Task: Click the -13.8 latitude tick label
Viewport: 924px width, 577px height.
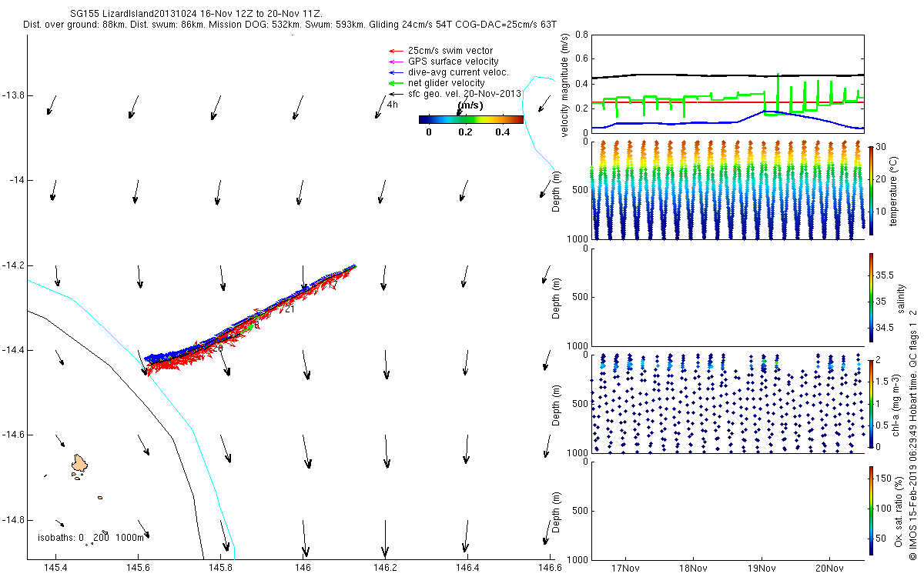Action: [x=14, y=95]
